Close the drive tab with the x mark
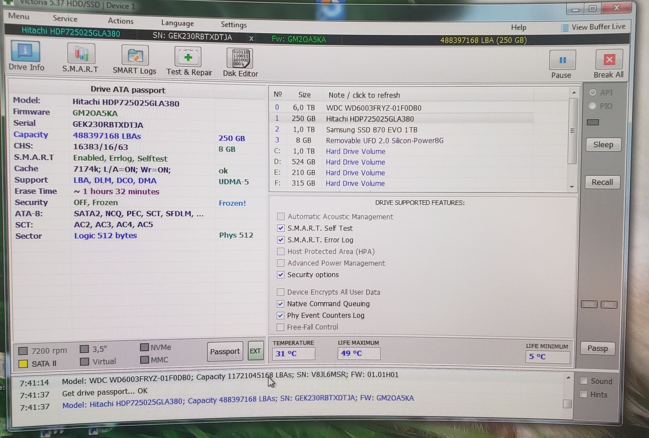 [x=251, y=38]
